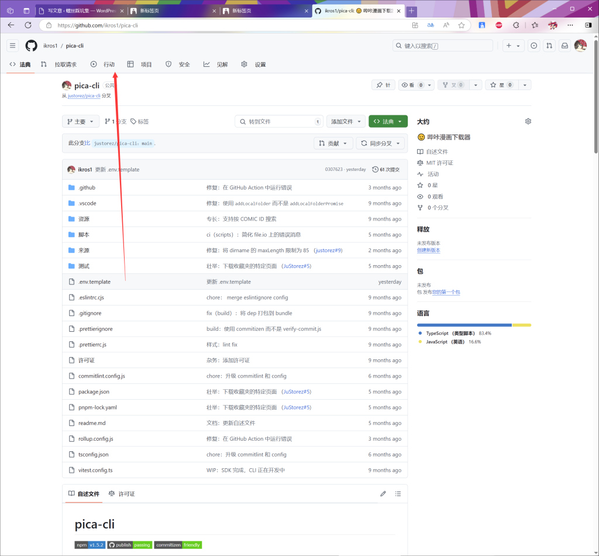Edit the README with the pencil icon
Viewport: 599px width, 556px height.
383,494
